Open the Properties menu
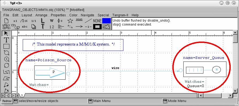Viewport: 239px width, 106px height. (x=58, y=15)
